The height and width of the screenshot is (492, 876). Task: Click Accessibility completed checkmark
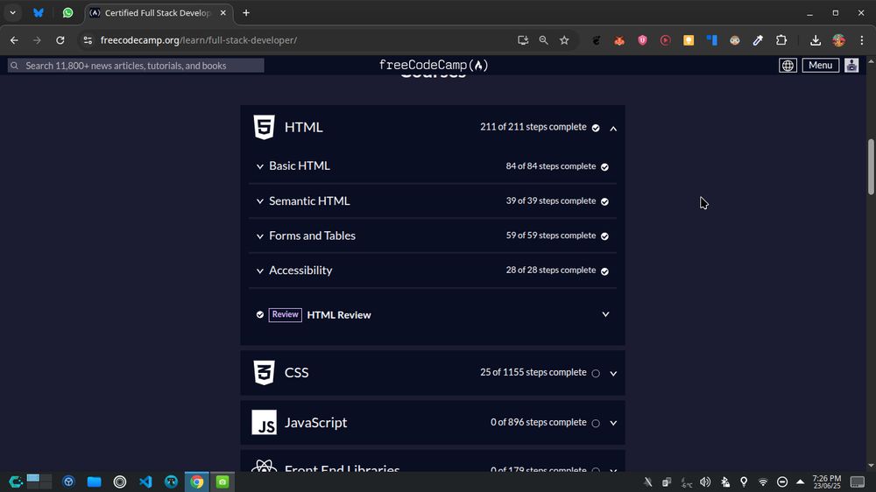coord(604,271)
